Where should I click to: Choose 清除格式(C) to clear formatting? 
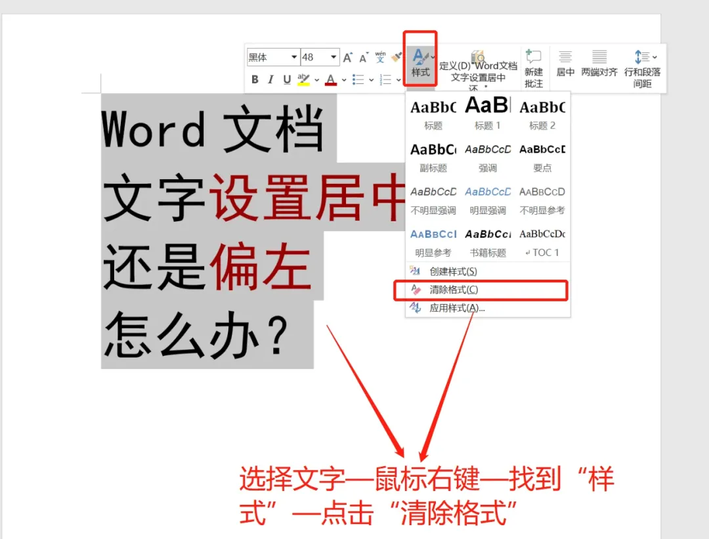[487, 290]
